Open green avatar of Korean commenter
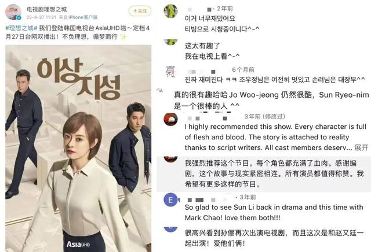Viewport: 371px width, 252px height. tap(170, 11)
